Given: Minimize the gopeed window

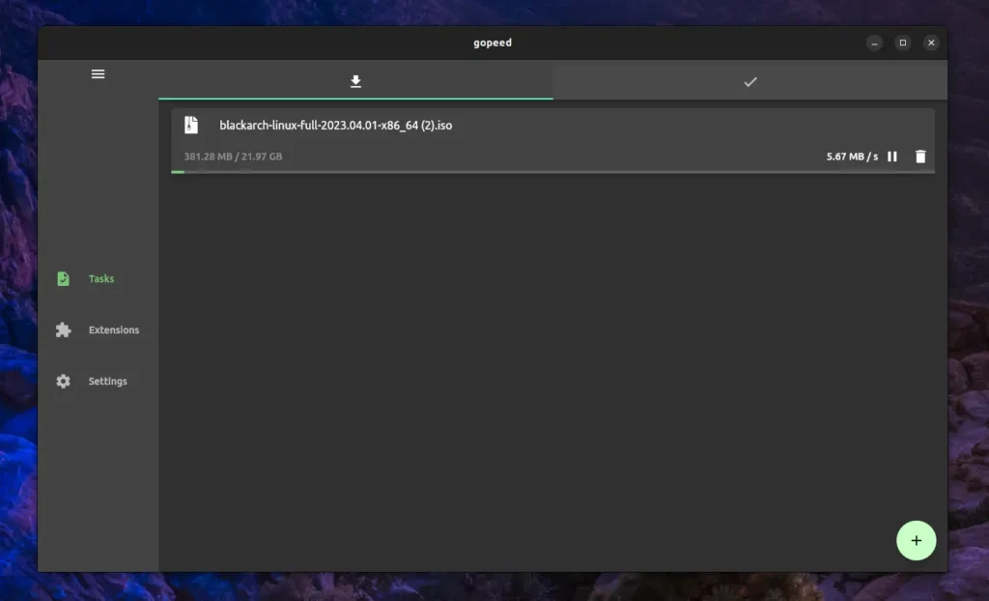Looking at the screenshot, I should coord(874,43).
